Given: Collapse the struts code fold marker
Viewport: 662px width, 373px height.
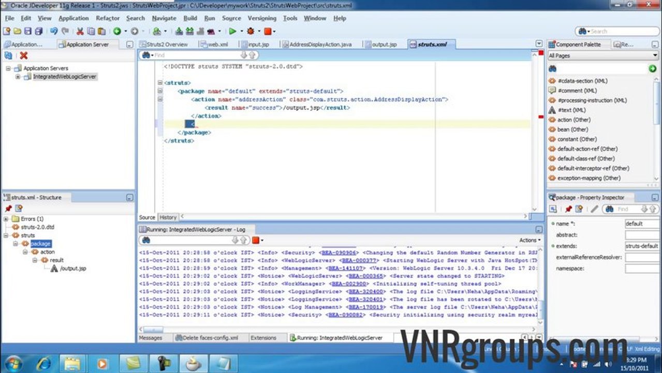Looking at the screenshot, I should pyautogui.click(x=160, y=83).
